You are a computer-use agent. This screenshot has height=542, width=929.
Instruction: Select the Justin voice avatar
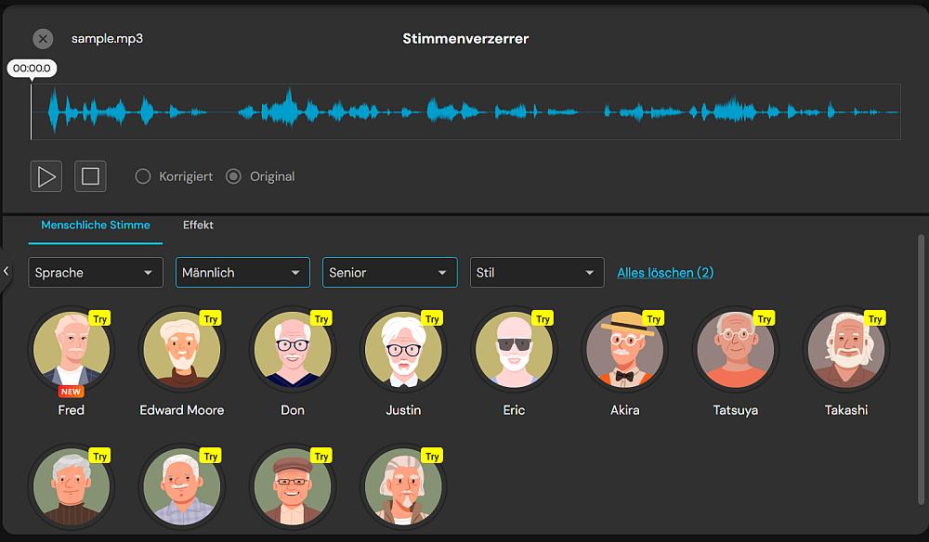coord(403,349)
